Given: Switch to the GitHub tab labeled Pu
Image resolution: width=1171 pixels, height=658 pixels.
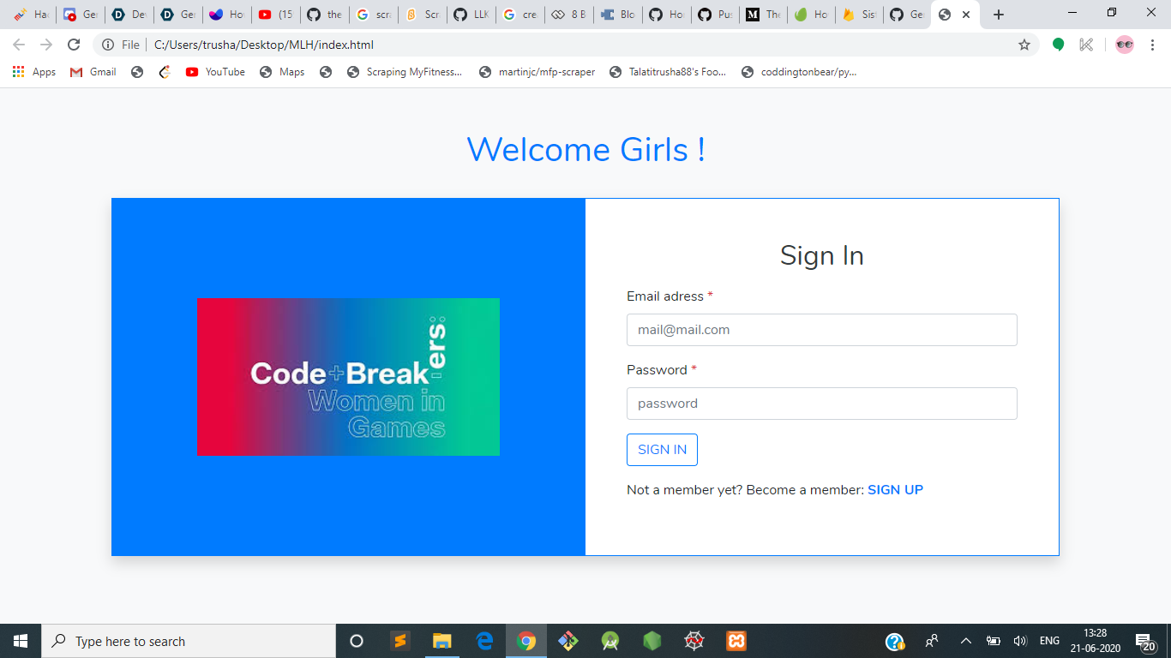Looking at the screenshot, I should tap(715, 15).
